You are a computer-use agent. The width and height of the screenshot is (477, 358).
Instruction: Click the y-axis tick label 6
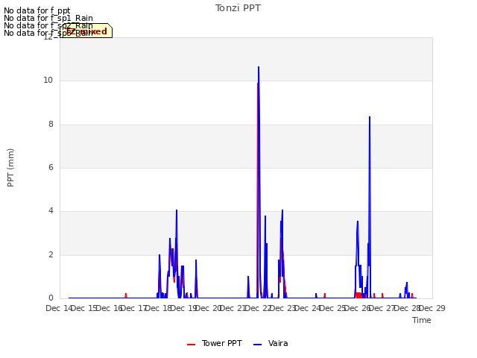[51, 167]
